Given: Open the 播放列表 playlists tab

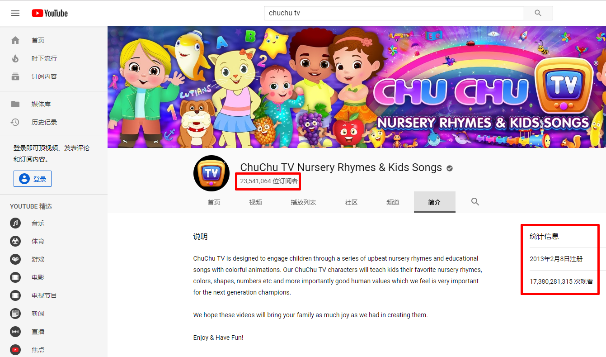Looking at the screenshot, I should (x=303, y=202).
